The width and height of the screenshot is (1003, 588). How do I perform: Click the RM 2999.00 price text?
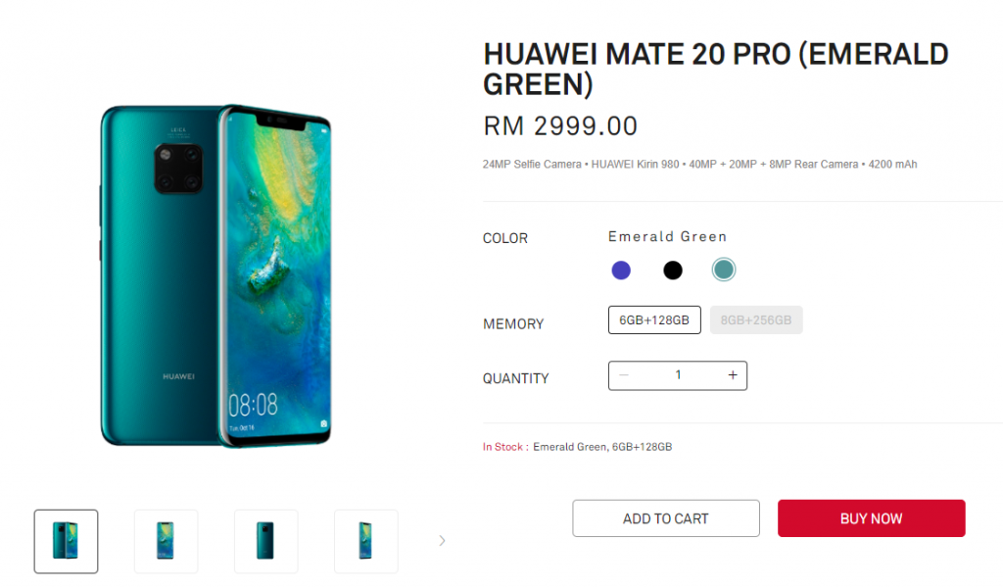560,126
